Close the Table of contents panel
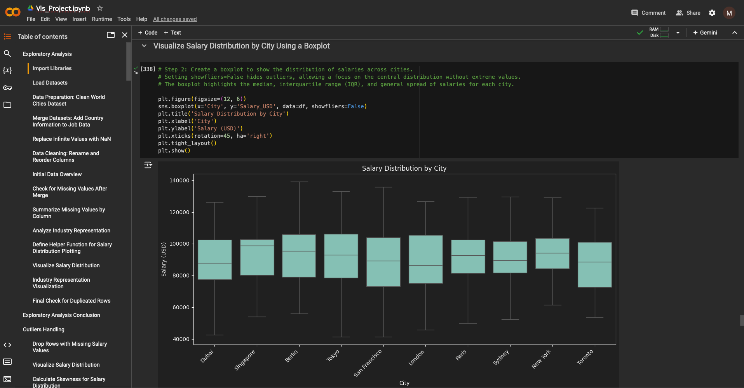The width and height of the screenshot is (744, 388). coord(125,35)
